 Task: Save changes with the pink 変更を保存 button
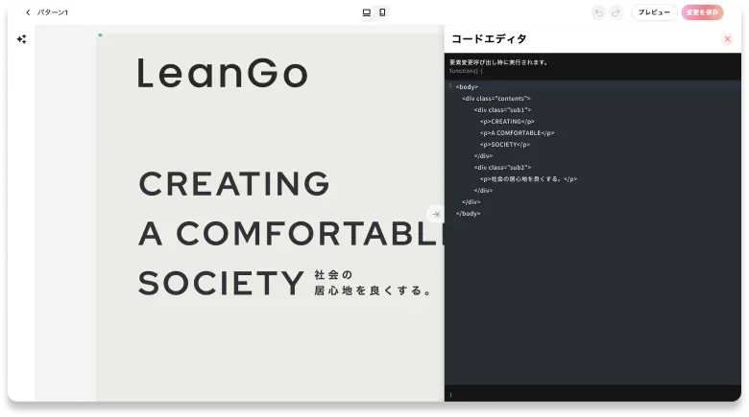click(702, 12)
